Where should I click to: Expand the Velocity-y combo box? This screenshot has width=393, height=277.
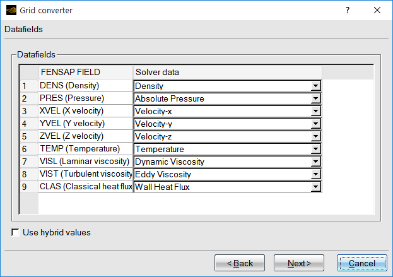315,124
